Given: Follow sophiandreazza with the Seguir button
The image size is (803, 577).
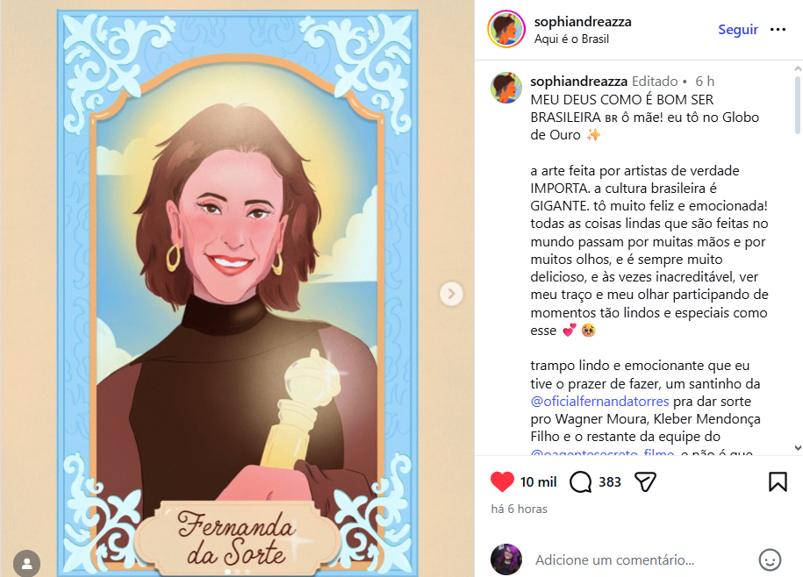Looking at the screenshot, I should [738, 30].
